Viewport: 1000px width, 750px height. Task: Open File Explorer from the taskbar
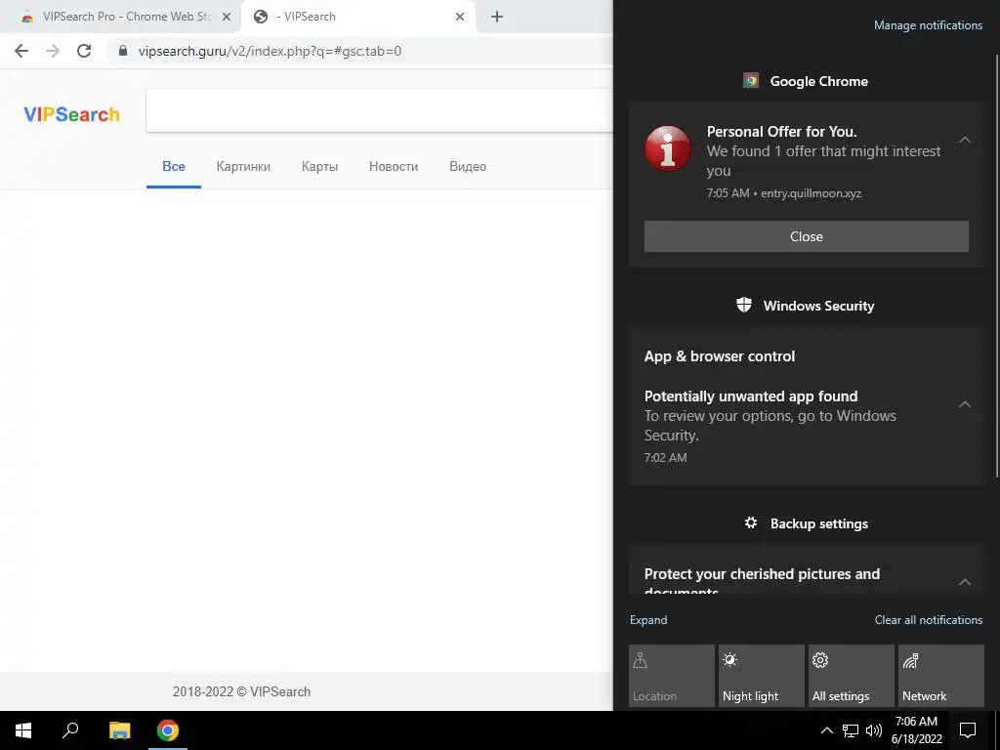119,730
